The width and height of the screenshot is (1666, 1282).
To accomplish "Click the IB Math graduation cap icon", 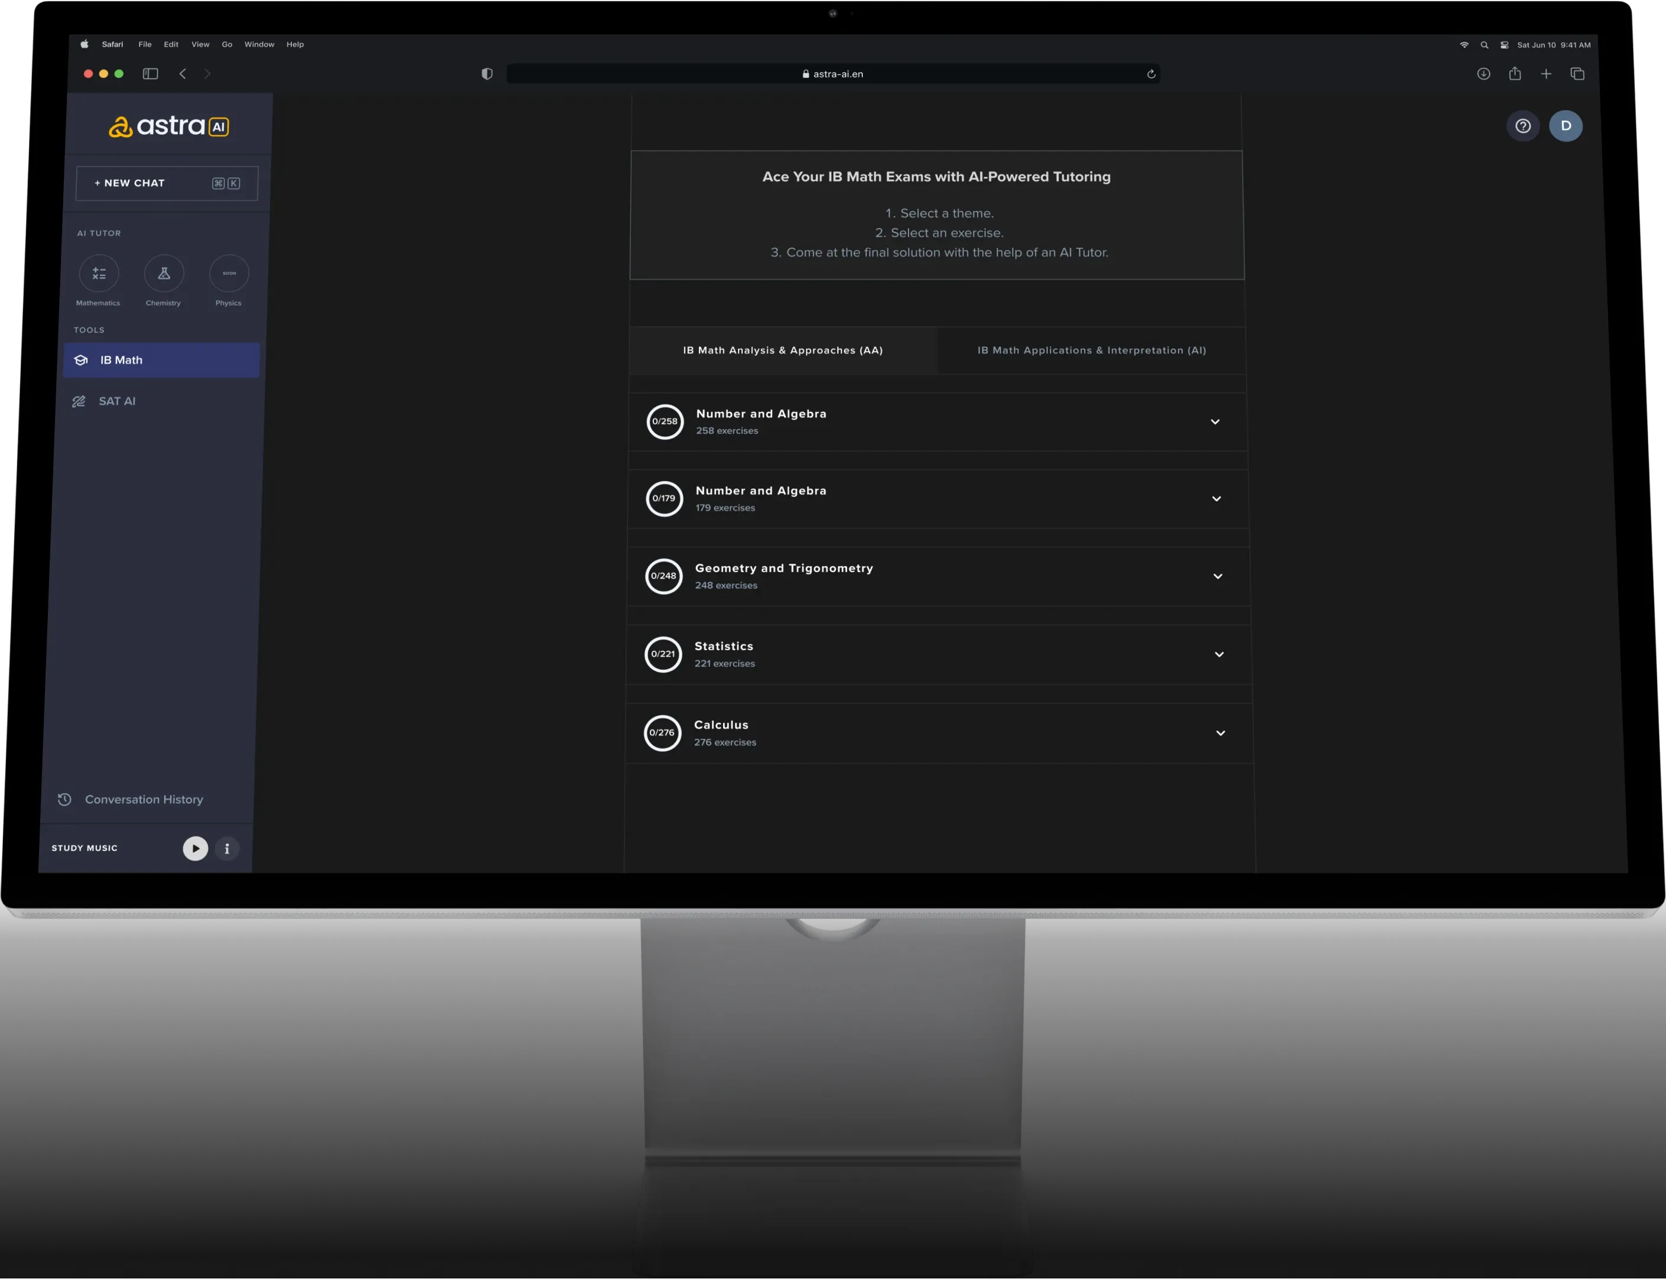I will (x=81, y=360).
